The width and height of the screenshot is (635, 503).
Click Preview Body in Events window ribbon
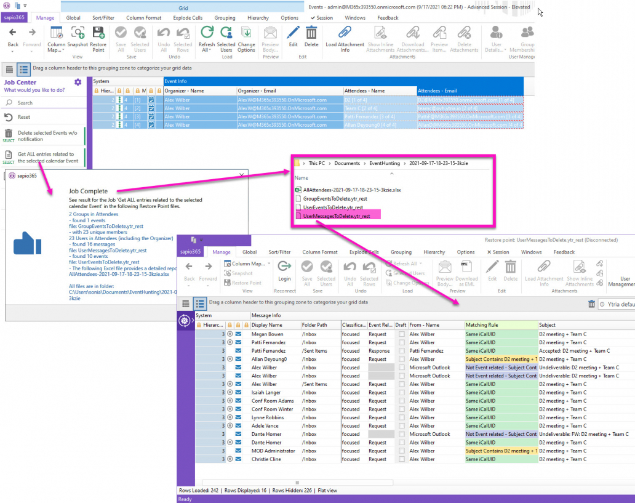(270, 39)
